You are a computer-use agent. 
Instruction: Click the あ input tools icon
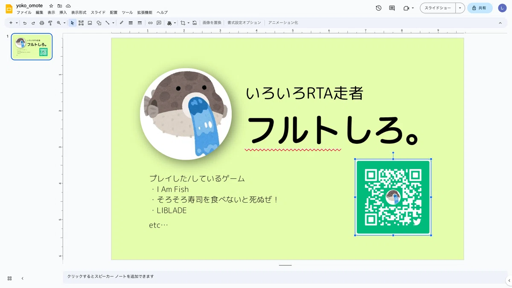(169, 23)
